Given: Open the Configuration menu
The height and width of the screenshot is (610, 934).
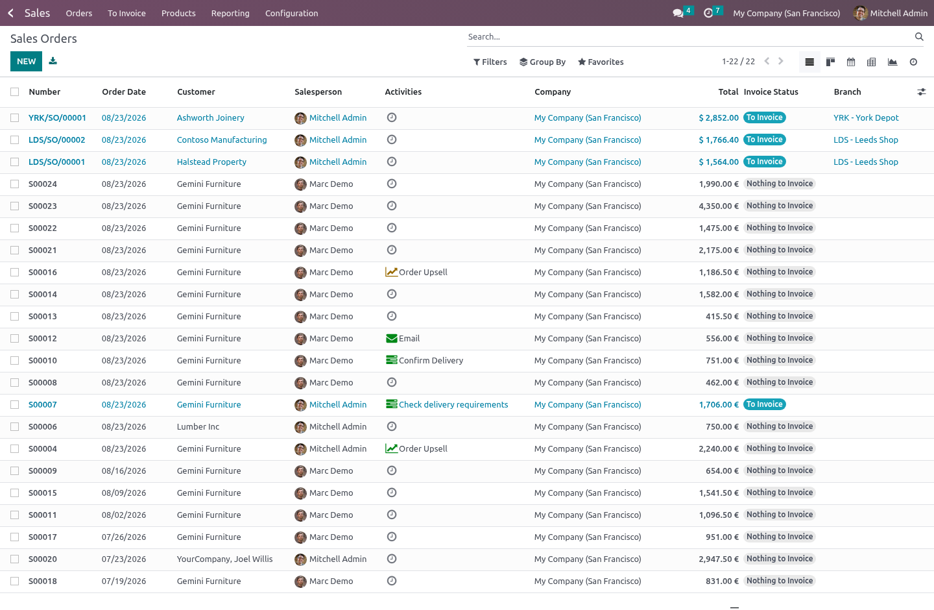Looking at the screenshot, I should [291, 13].
